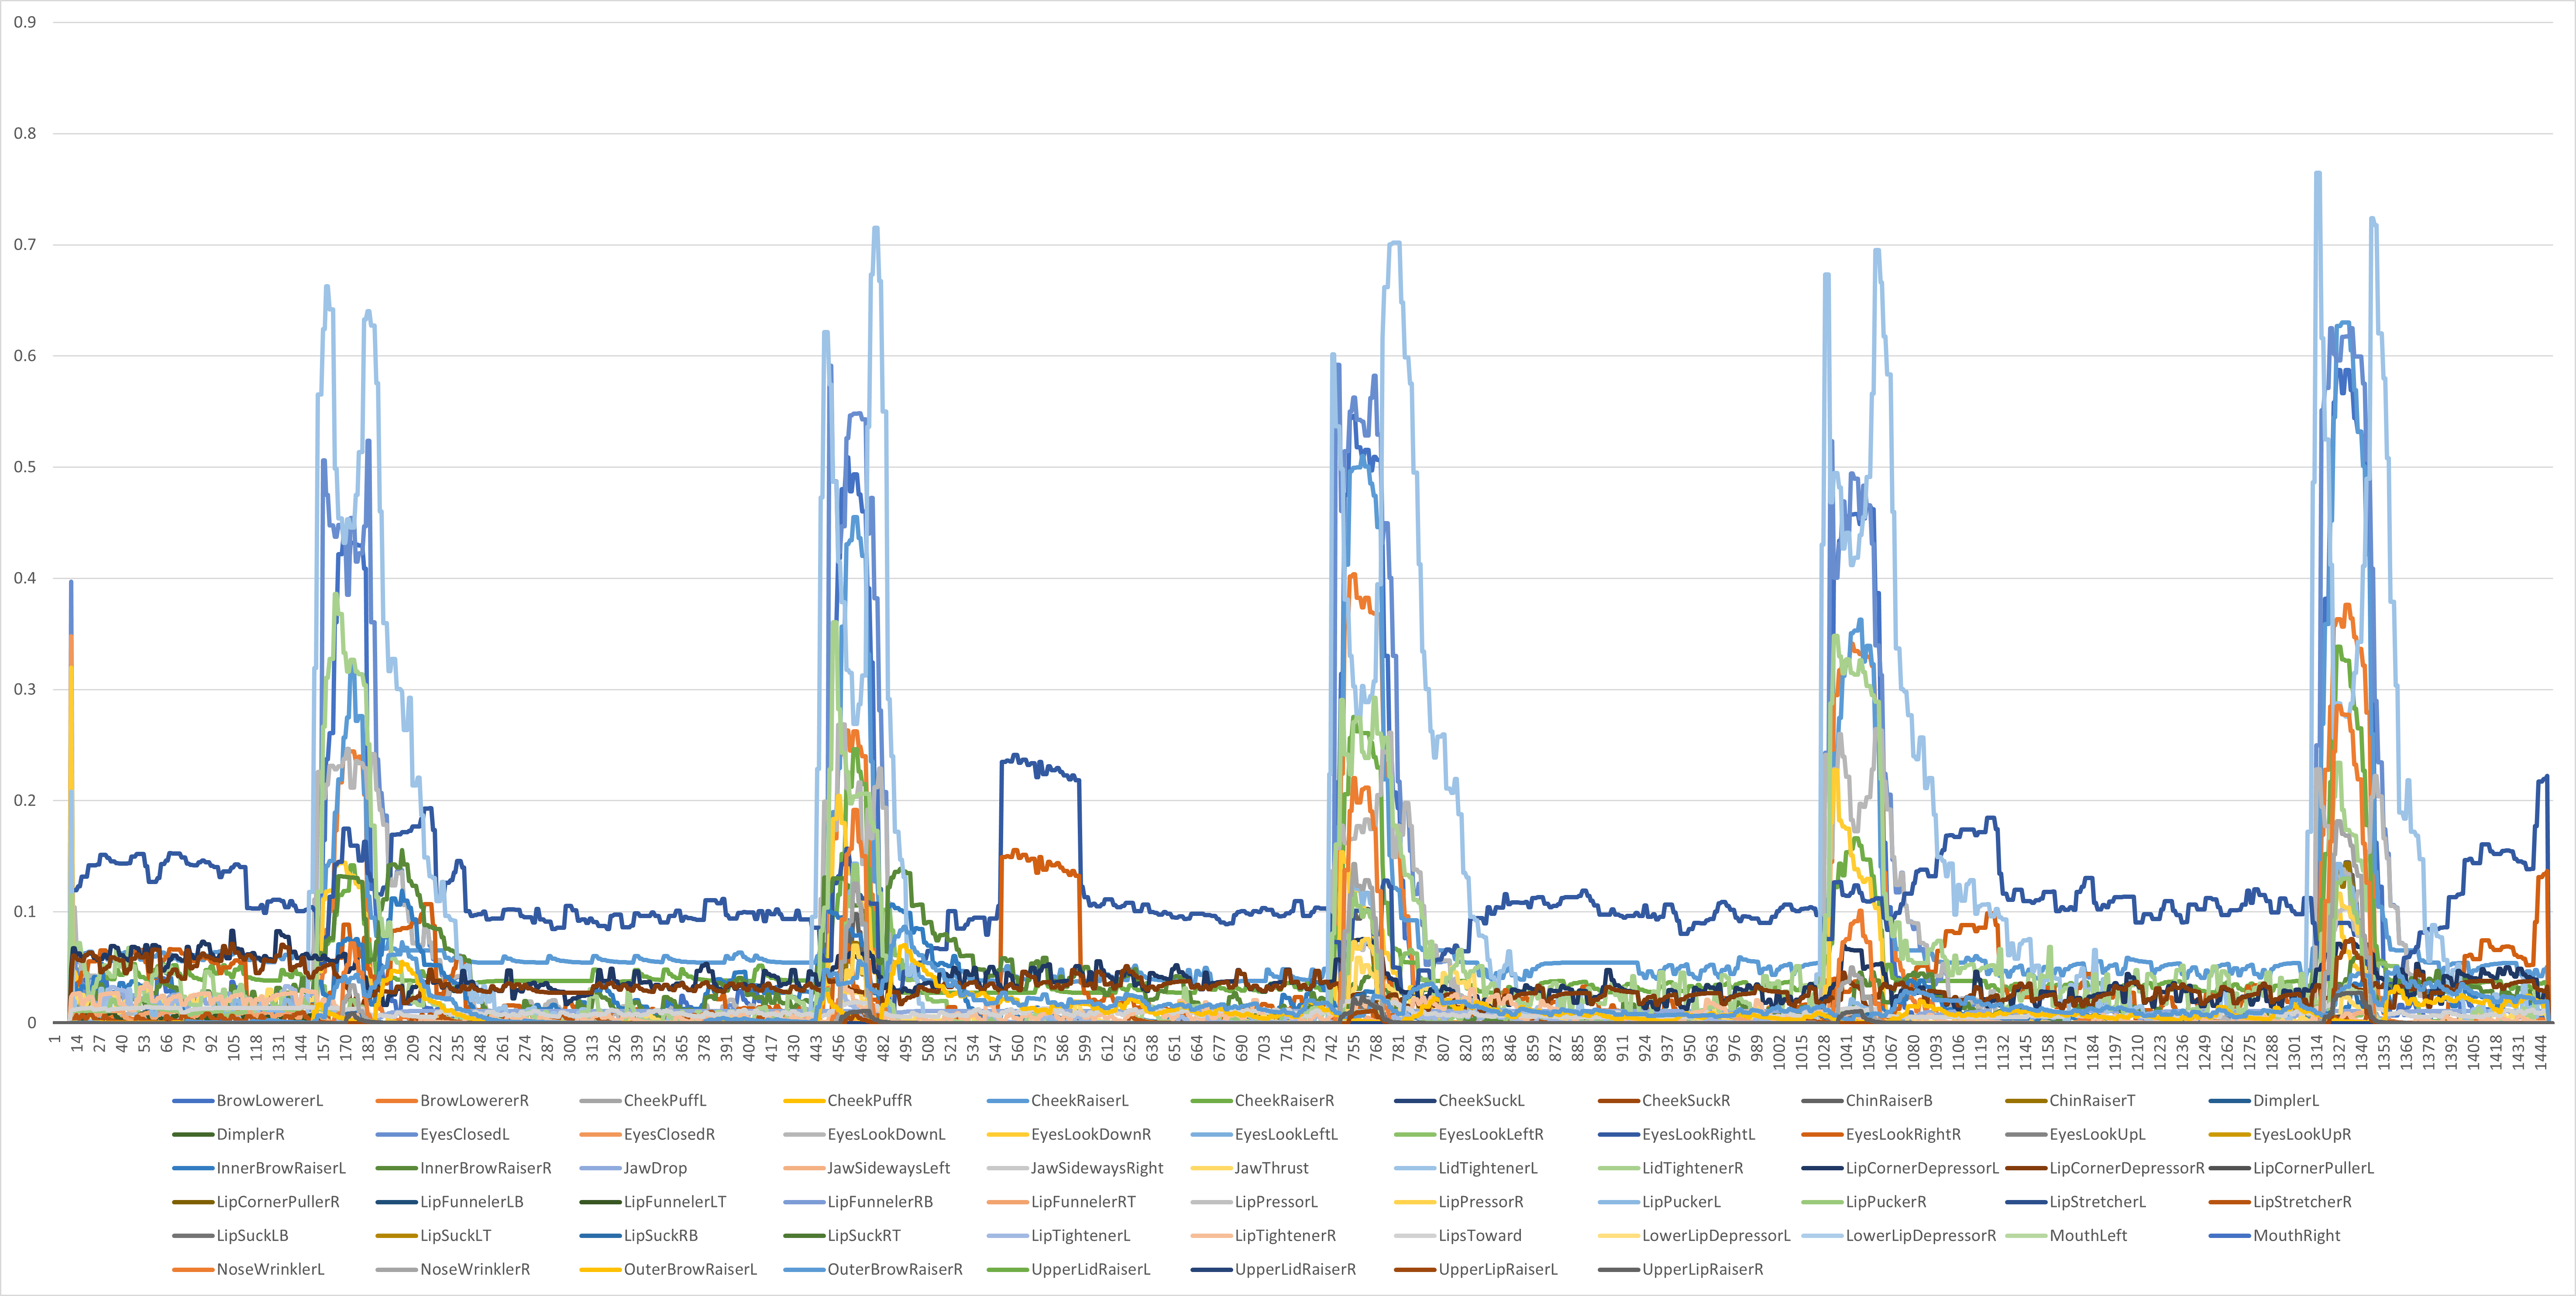Select the LidTightenerL legend entry
Screen dimensions: 2576x1296
(1488, 1168)
